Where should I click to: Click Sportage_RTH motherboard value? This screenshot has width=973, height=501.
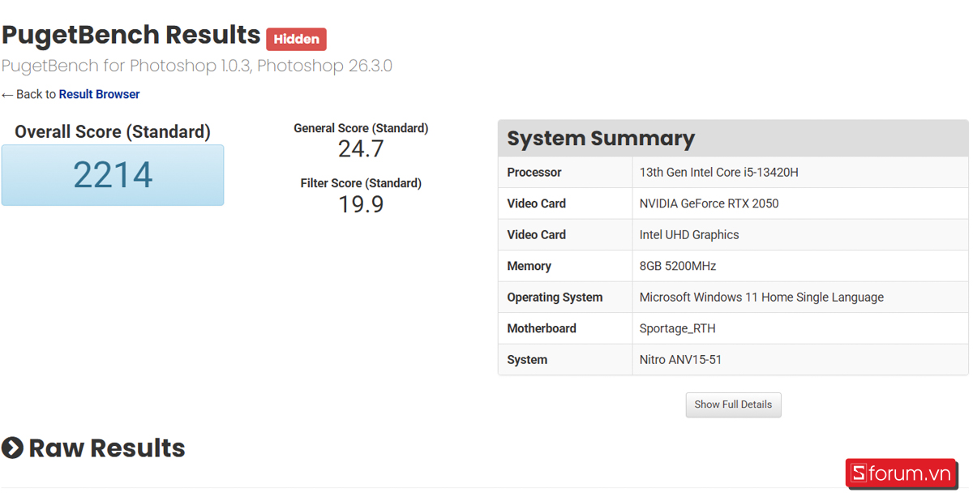click(x=678, y=329)
